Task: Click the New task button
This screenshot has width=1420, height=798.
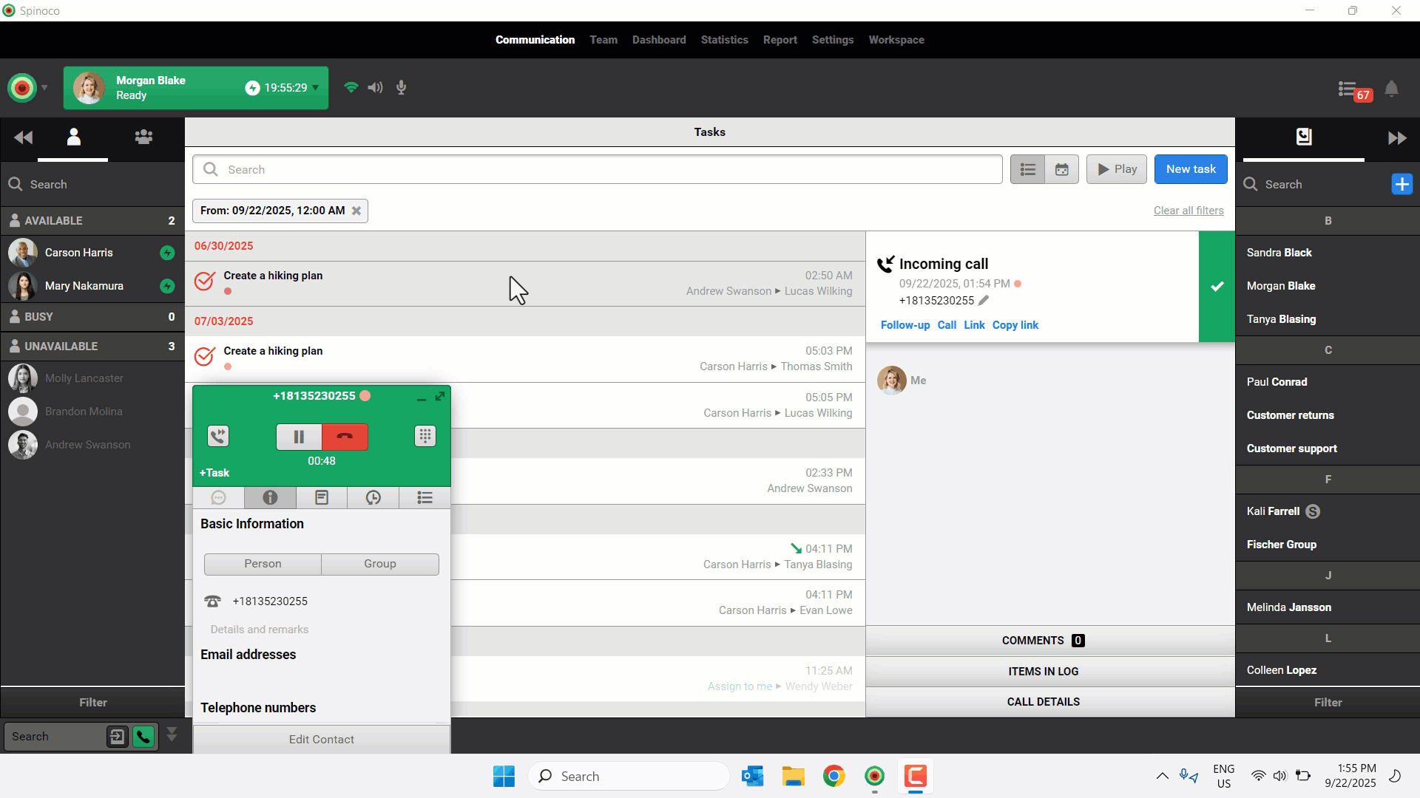Action: [x=1191, y=169]
